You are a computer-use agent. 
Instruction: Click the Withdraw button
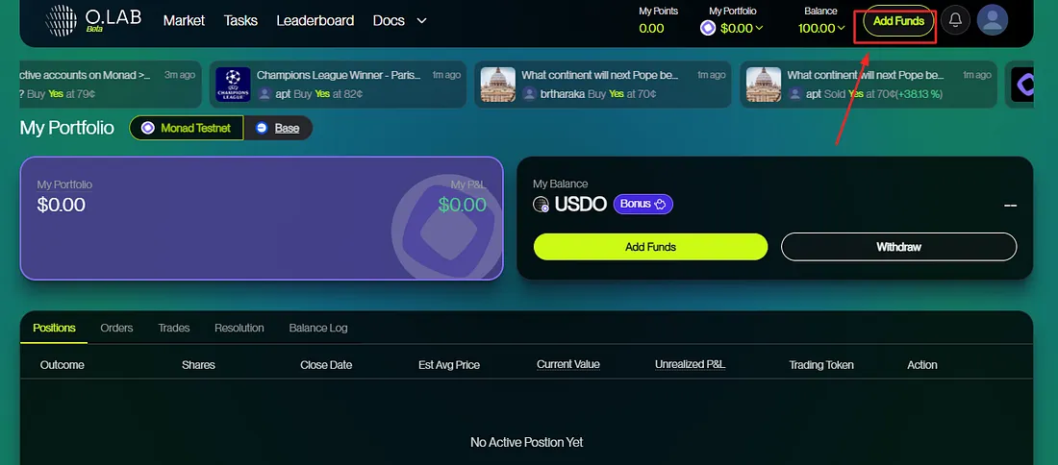tap(898, 247)
